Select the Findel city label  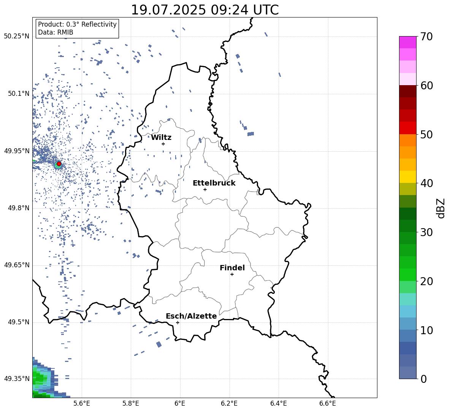pos(232,268)
